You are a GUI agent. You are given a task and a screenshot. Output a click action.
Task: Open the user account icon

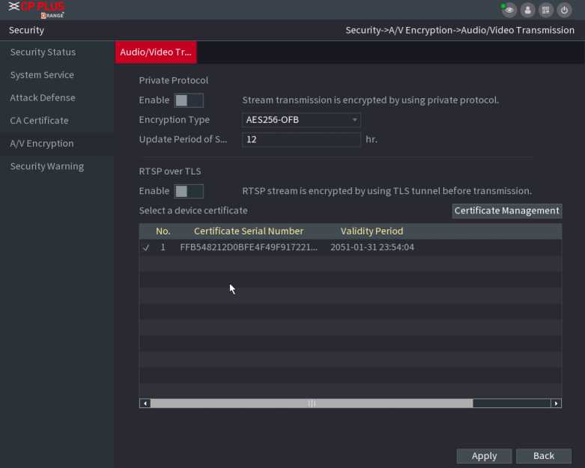[527, 10]
